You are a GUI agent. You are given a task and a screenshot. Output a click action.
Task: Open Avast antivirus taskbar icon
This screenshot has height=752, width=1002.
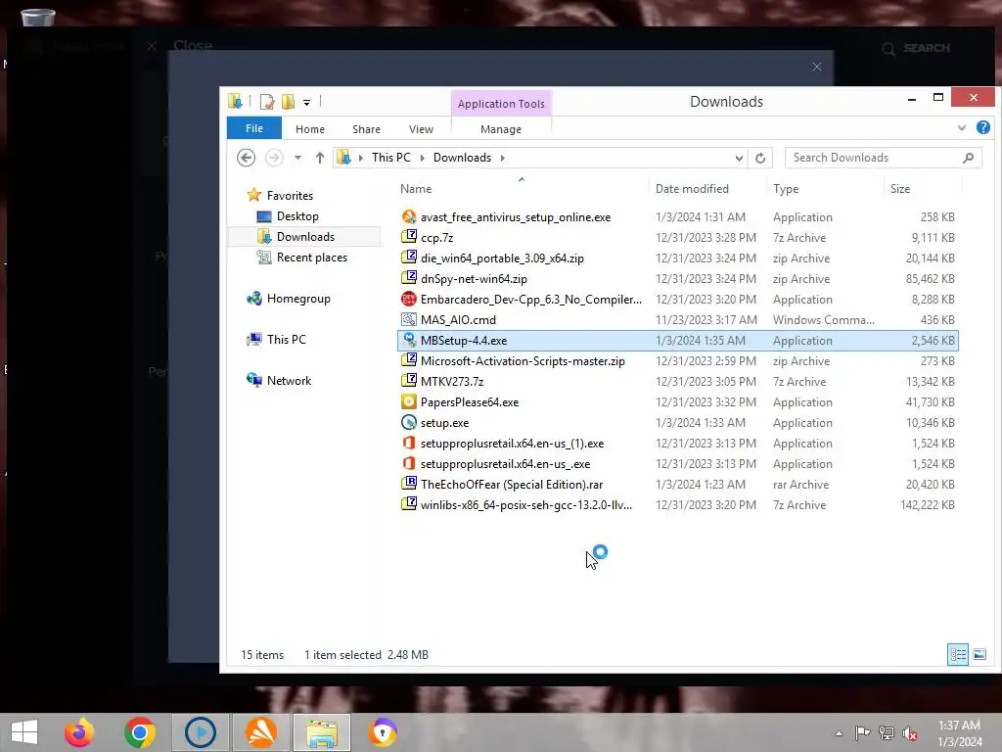coord(260,732)
